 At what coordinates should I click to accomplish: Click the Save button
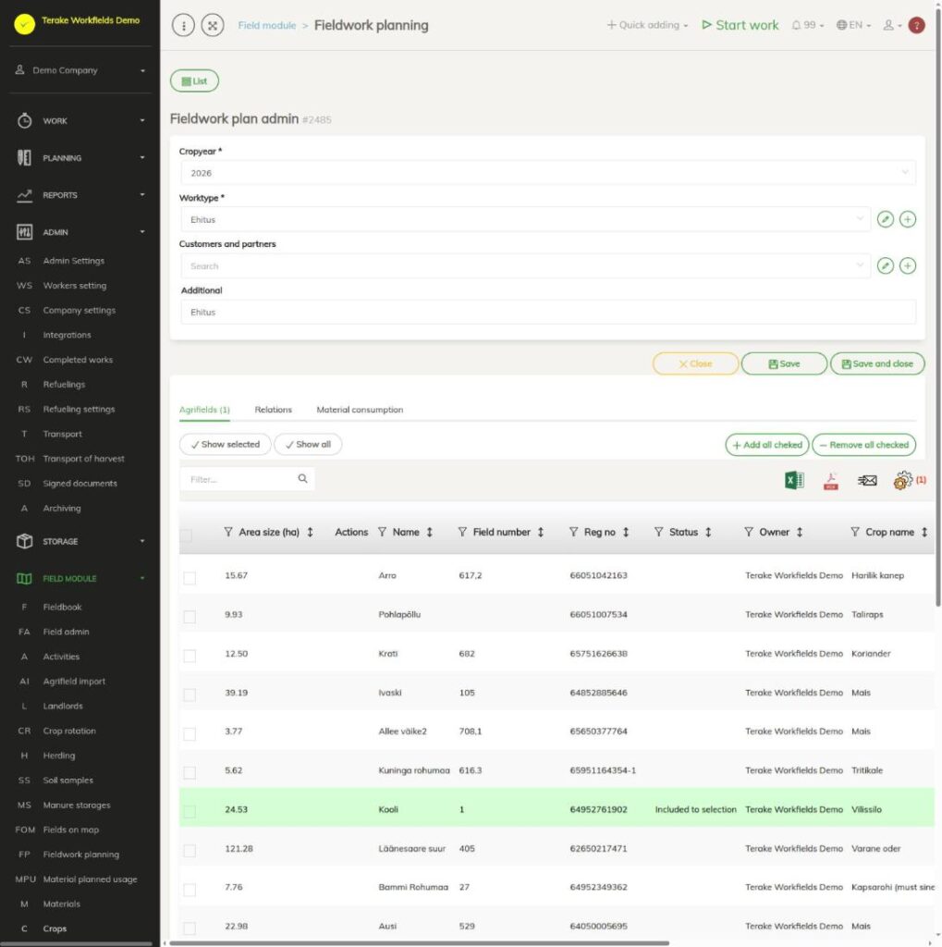pyautogui.click(x=784, y=363)
